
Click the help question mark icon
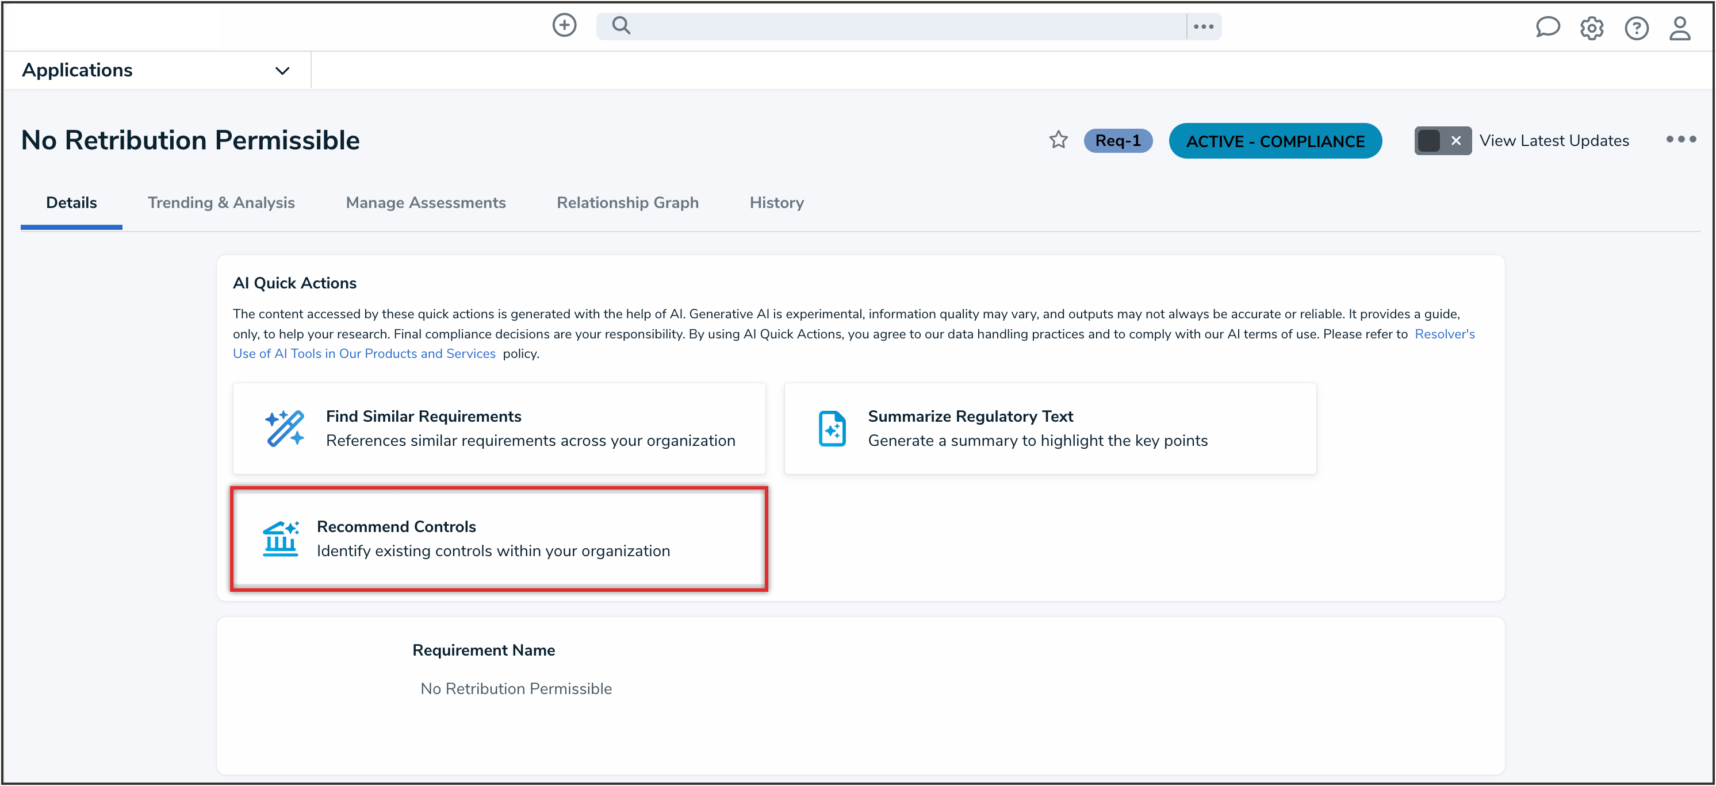click(1636, 28)
